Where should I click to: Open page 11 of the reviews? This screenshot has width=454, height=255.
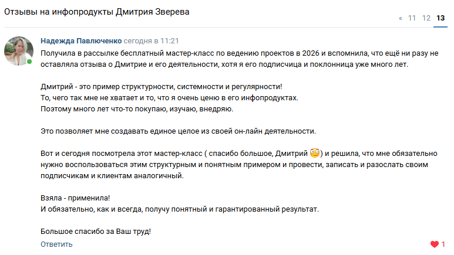412,18
